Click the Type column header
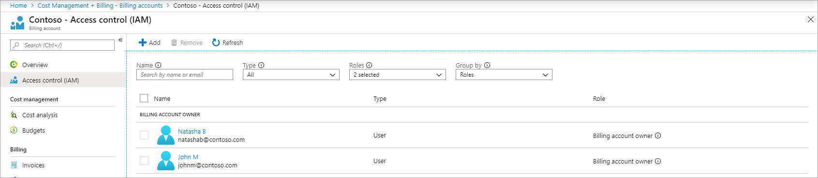Viewport: 818px width, 178px height. pyautogui.click(x=380, y=98)
